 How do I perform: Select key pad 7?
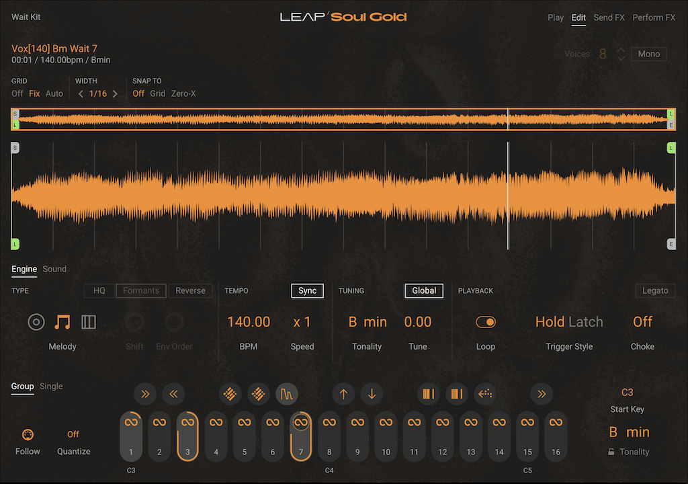click(x=300, y=436)
